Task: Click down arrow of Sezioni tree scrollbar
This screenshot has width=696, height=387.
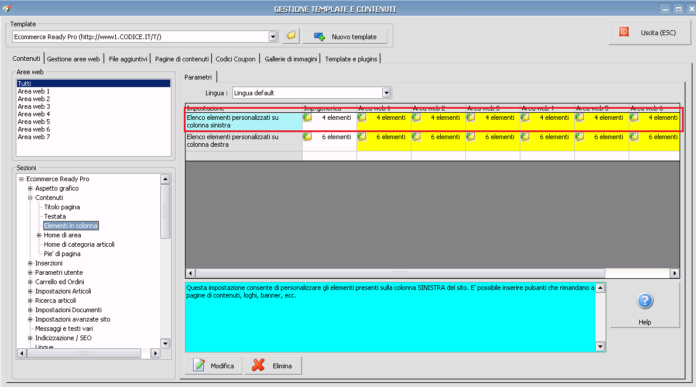Action: 165,343
